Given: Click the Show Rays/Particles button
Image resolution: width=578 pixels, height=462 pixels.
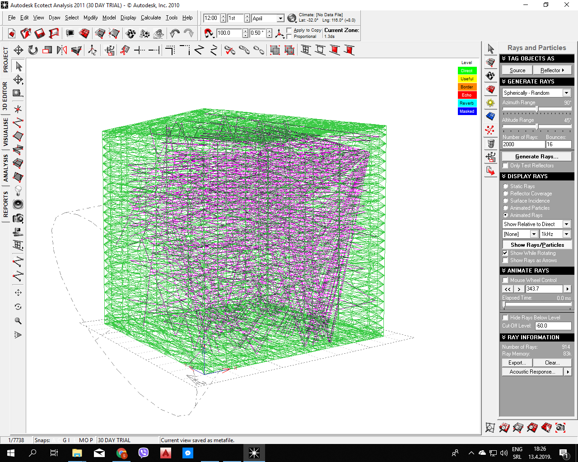Looking at the screenshot, I should point(537,245).
